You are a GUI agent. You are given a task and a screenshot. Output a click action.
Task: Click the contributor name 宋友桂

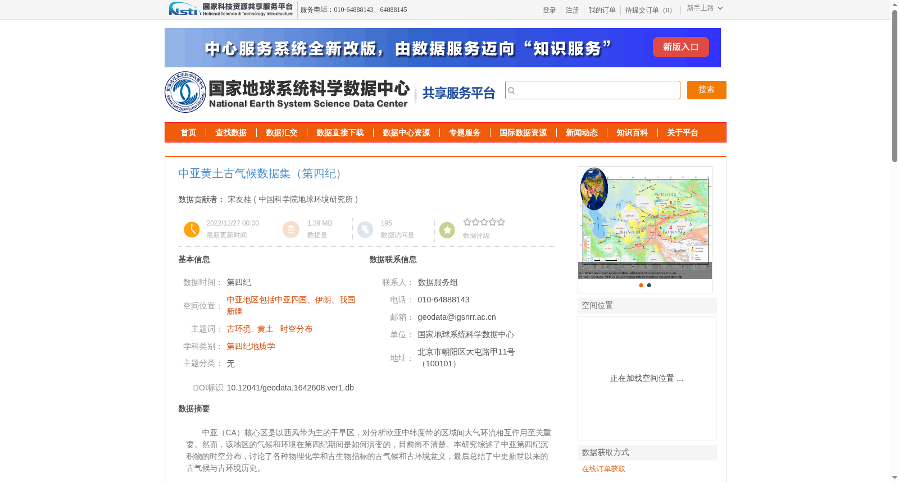click(x=239, y=200)
